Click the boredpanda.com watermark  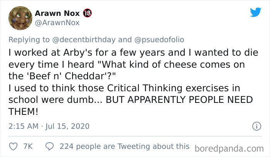click(229, 148)
